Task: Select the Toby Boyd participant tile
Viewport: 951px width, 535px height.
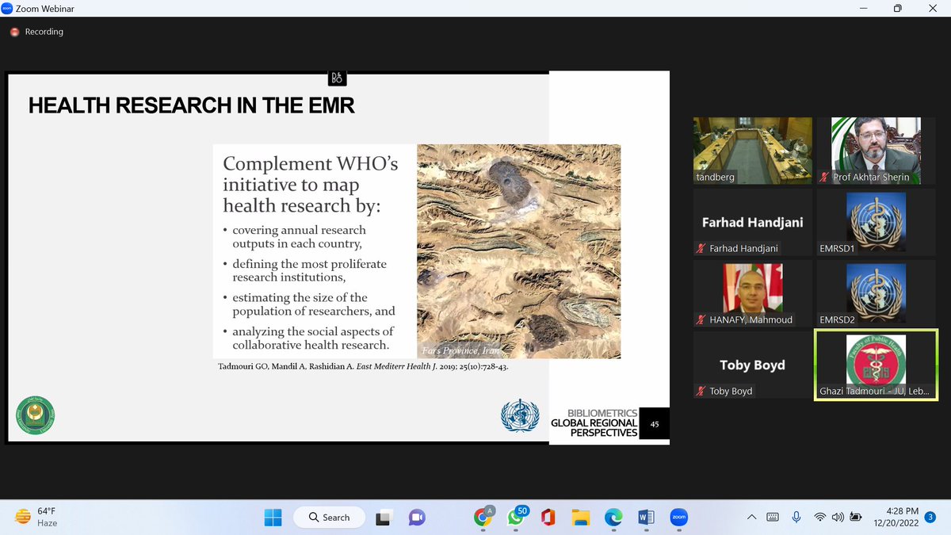Action: pyautogui.click(x=753, y=365)
